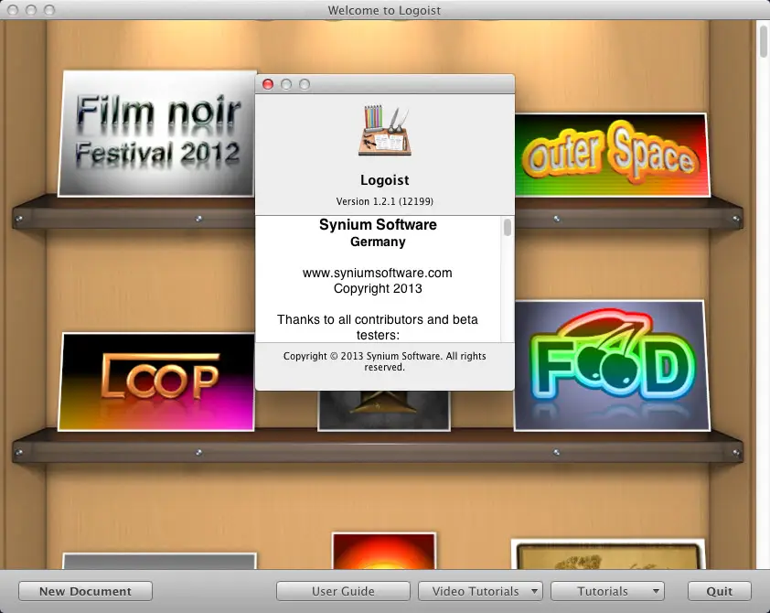Screen dimensions: 770x613
Task: Click the Logoist app icon in About window
Action: (384, 131)
